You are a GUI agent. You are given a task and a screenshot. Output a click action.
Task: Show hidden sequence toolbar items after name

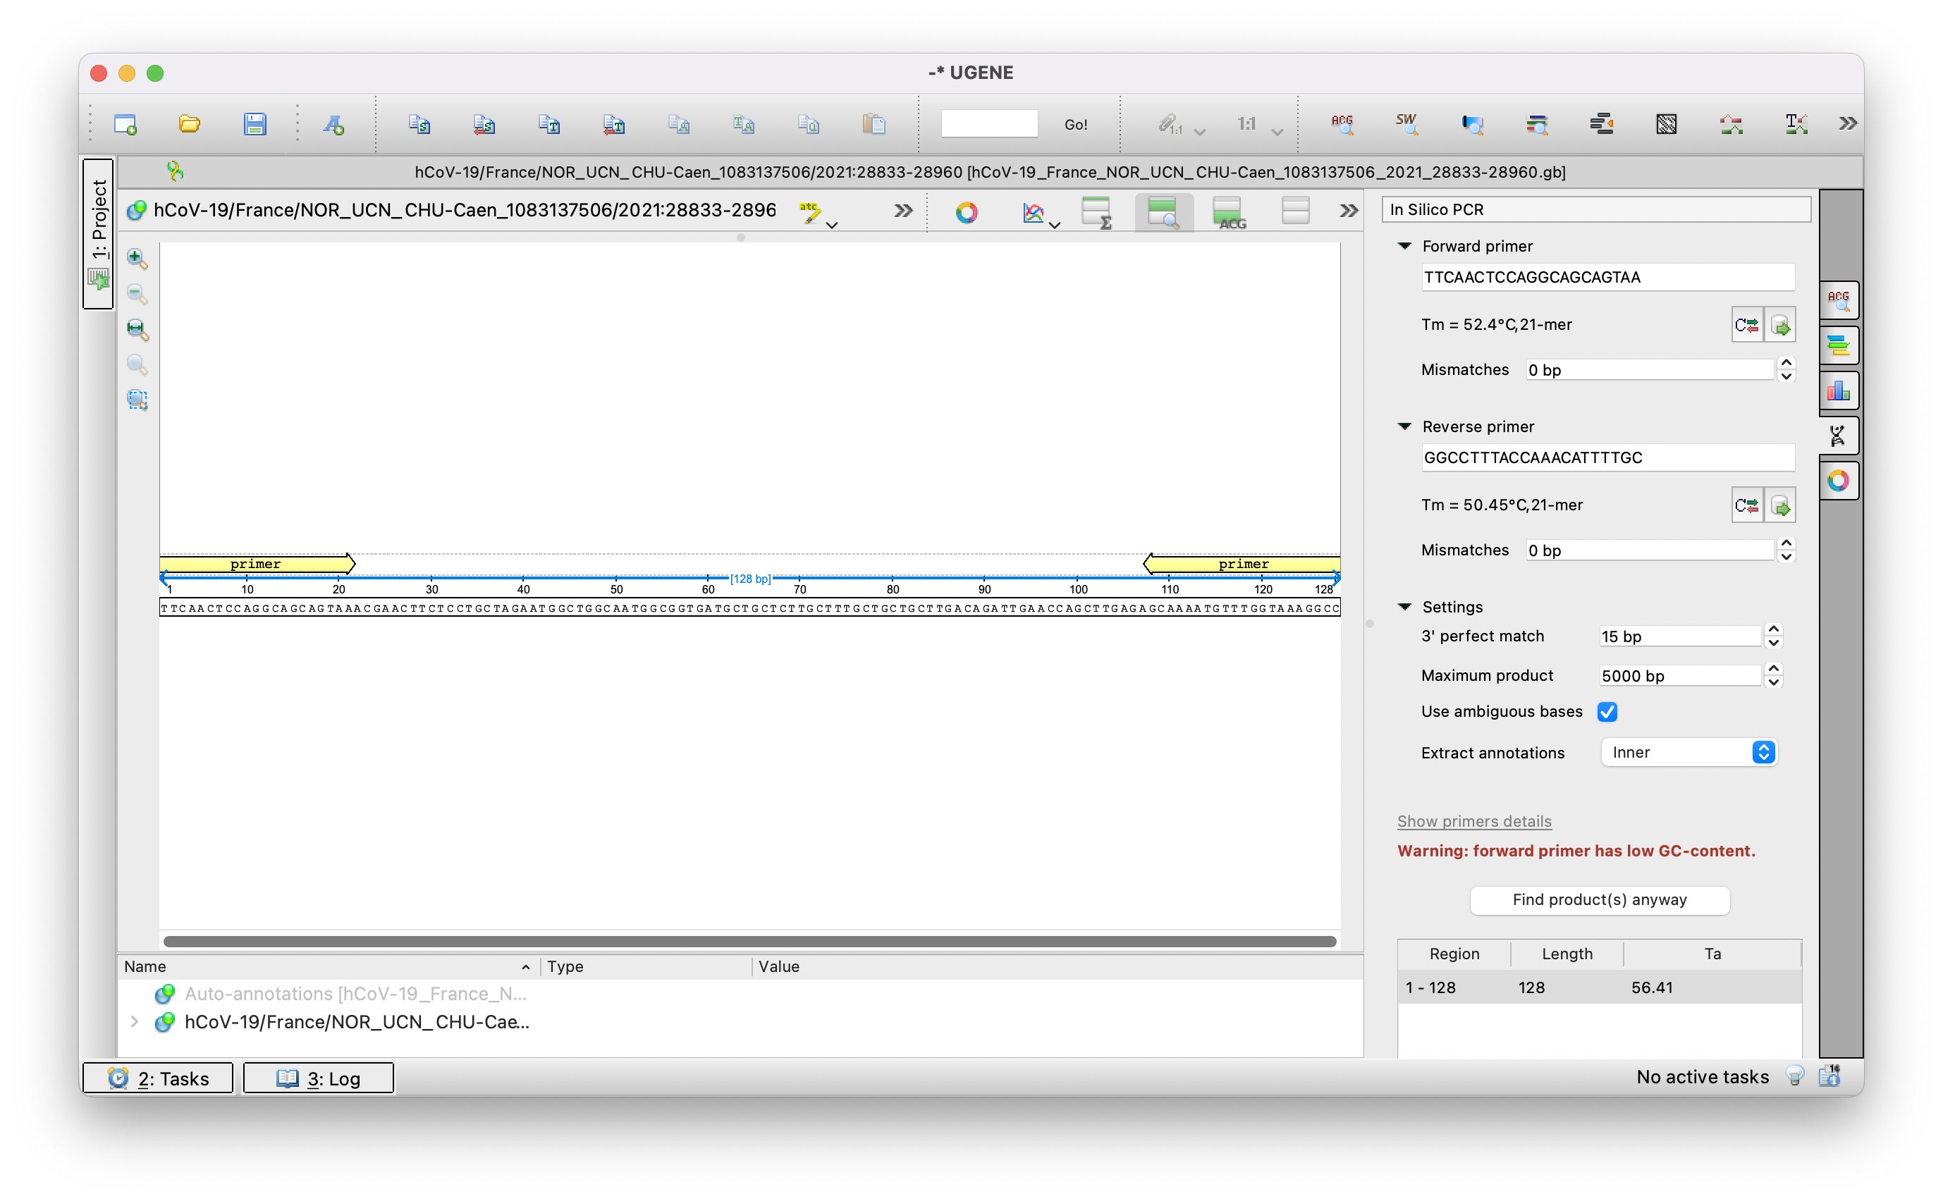coord(902,211)
